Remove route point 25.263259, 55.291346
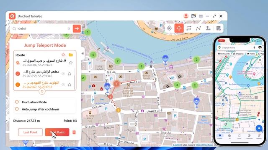268x150 pixels. [63, 74]
